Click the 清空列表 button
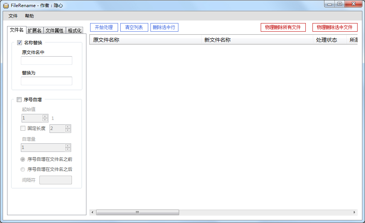Viewport: 365px width, 223px height. 134,27
